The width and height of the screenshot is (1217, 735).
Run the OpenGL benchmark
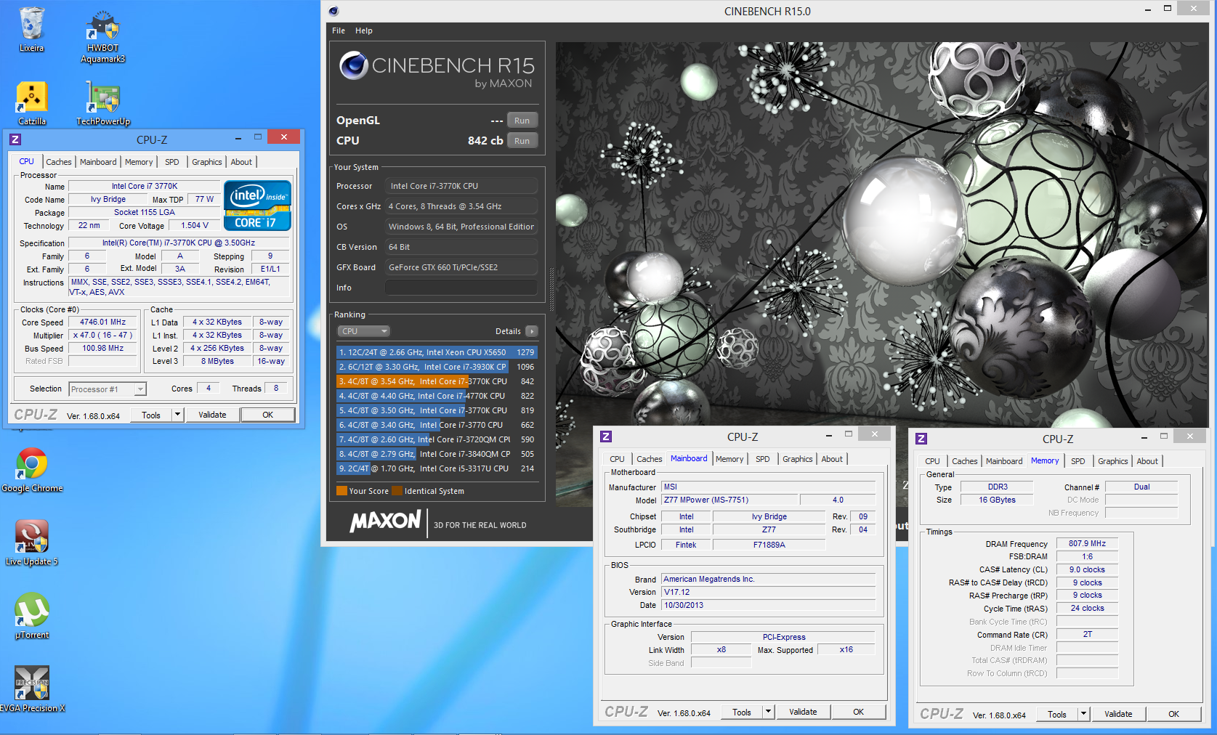click(522, 121)
